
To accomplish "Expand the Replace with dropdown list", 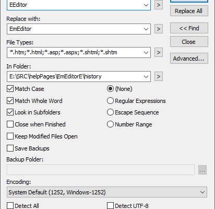I will (146, 29).
